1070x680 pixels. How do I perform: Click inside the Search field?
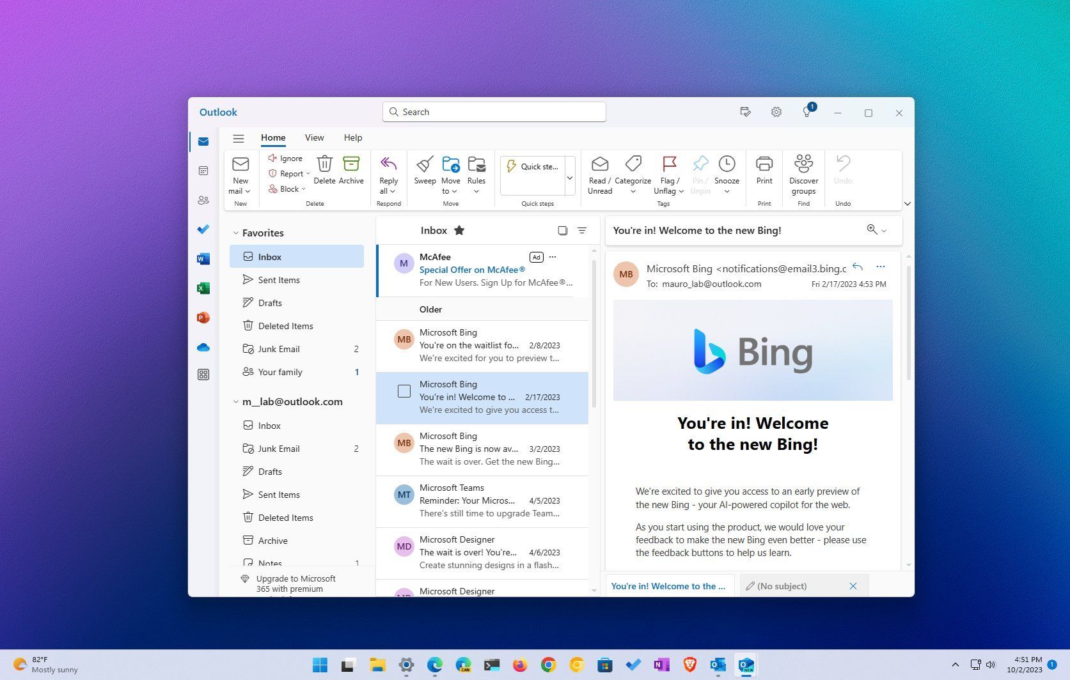[x=494, y=111]
